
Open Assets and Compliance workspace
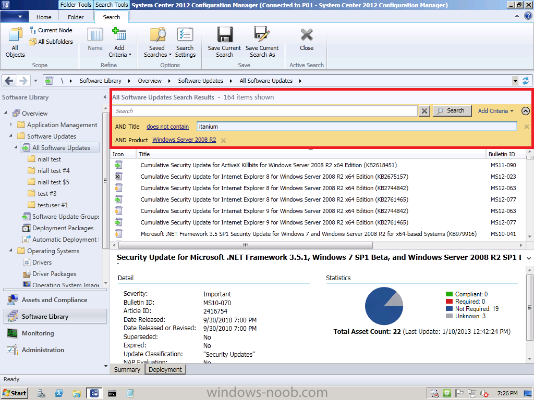coord(54,300)
